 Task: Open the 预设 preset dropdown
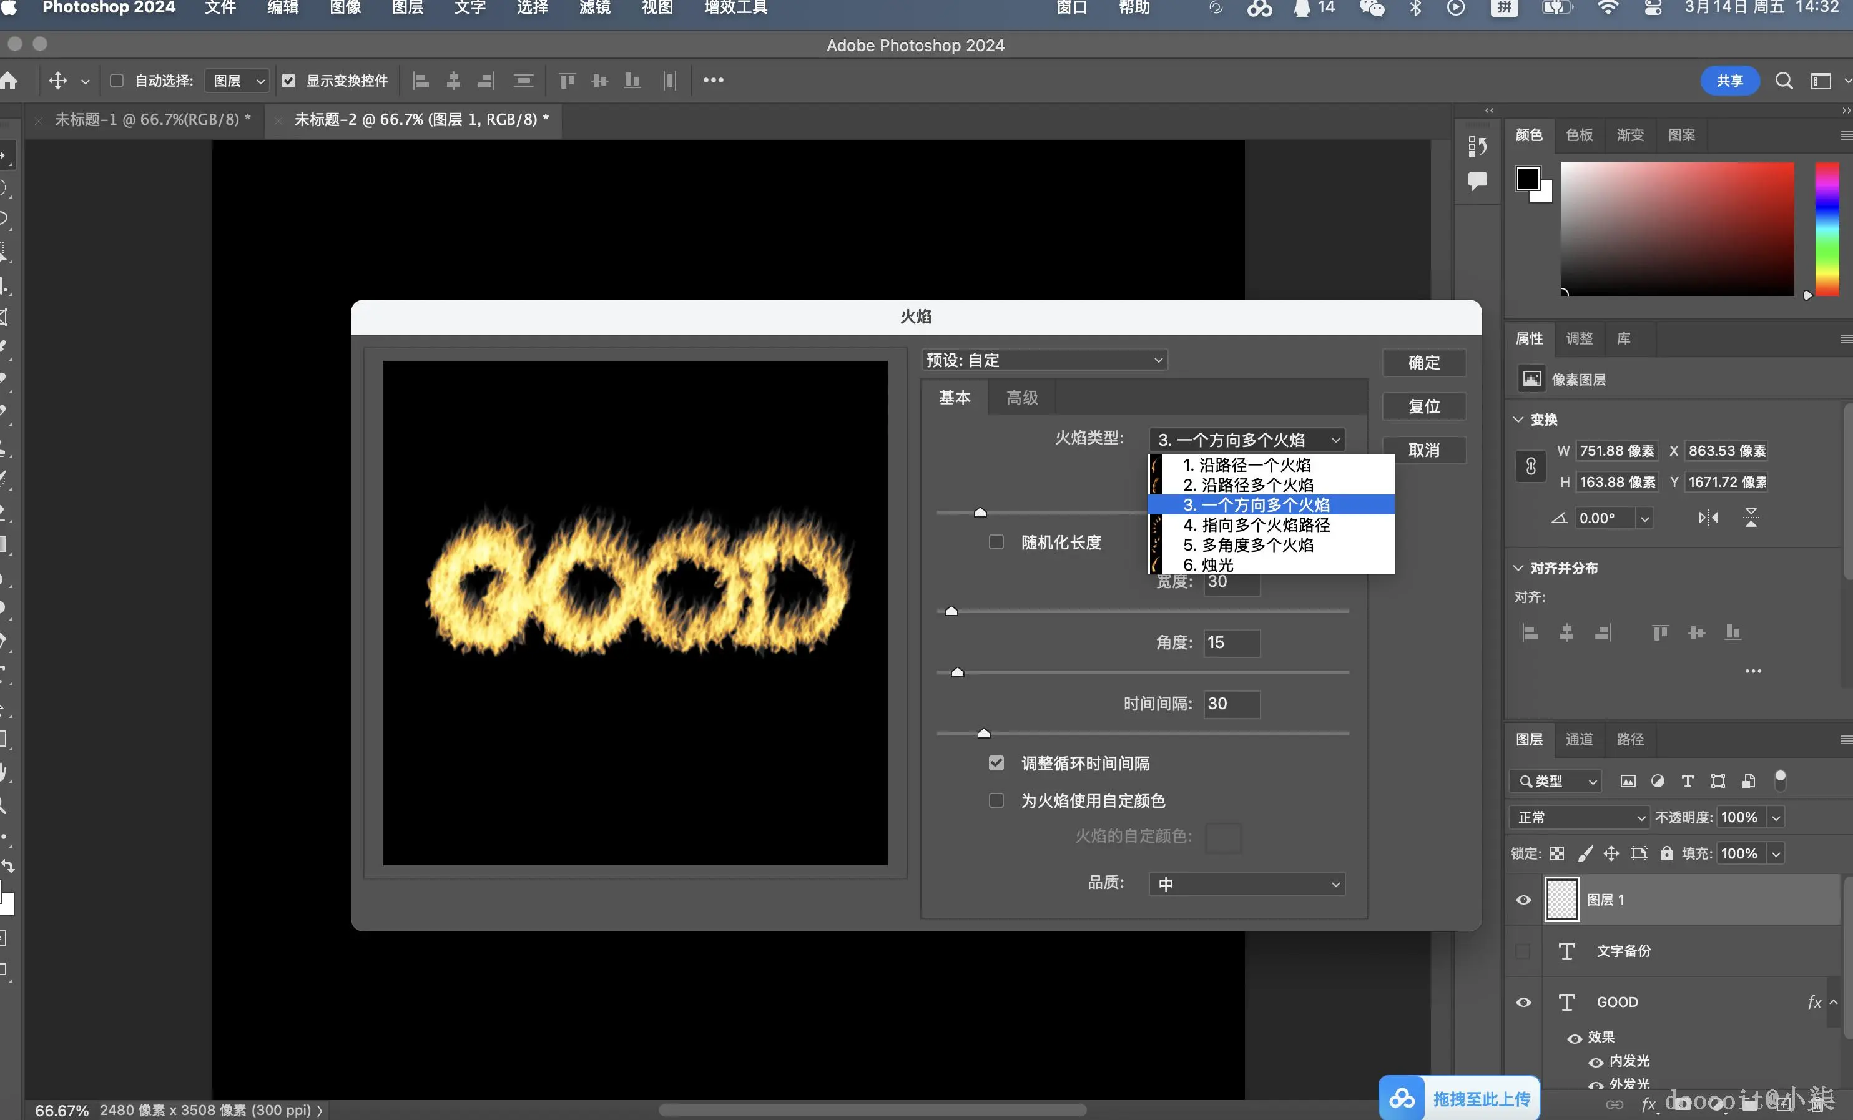(x=1044, y=360)
